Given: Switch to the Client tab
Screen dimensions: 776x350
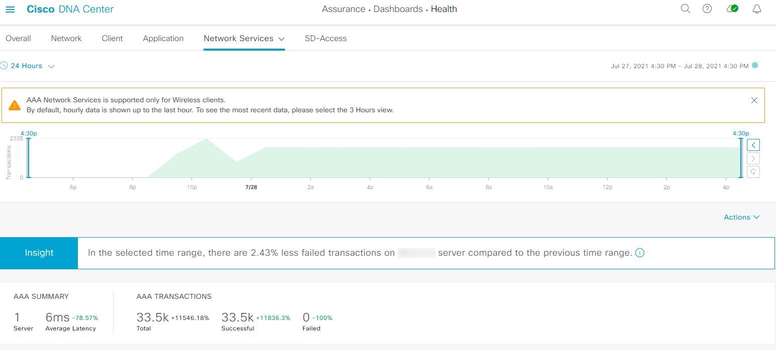Looking at the screenshot, I should [112, 38].
